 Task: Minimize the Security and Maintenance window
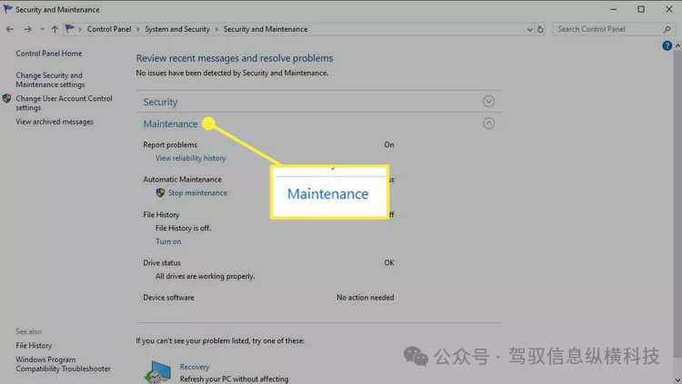tap(613, 9)
